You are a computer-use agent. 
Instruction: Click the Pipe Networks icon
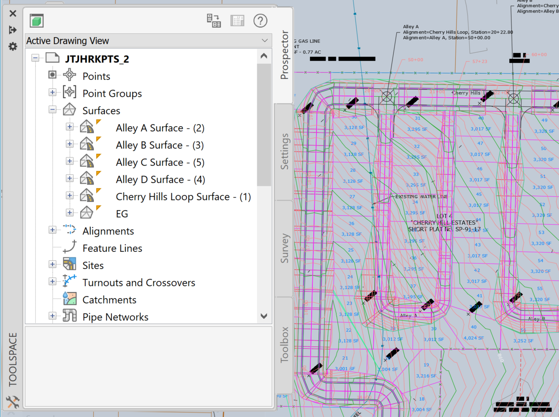[69, 316]
